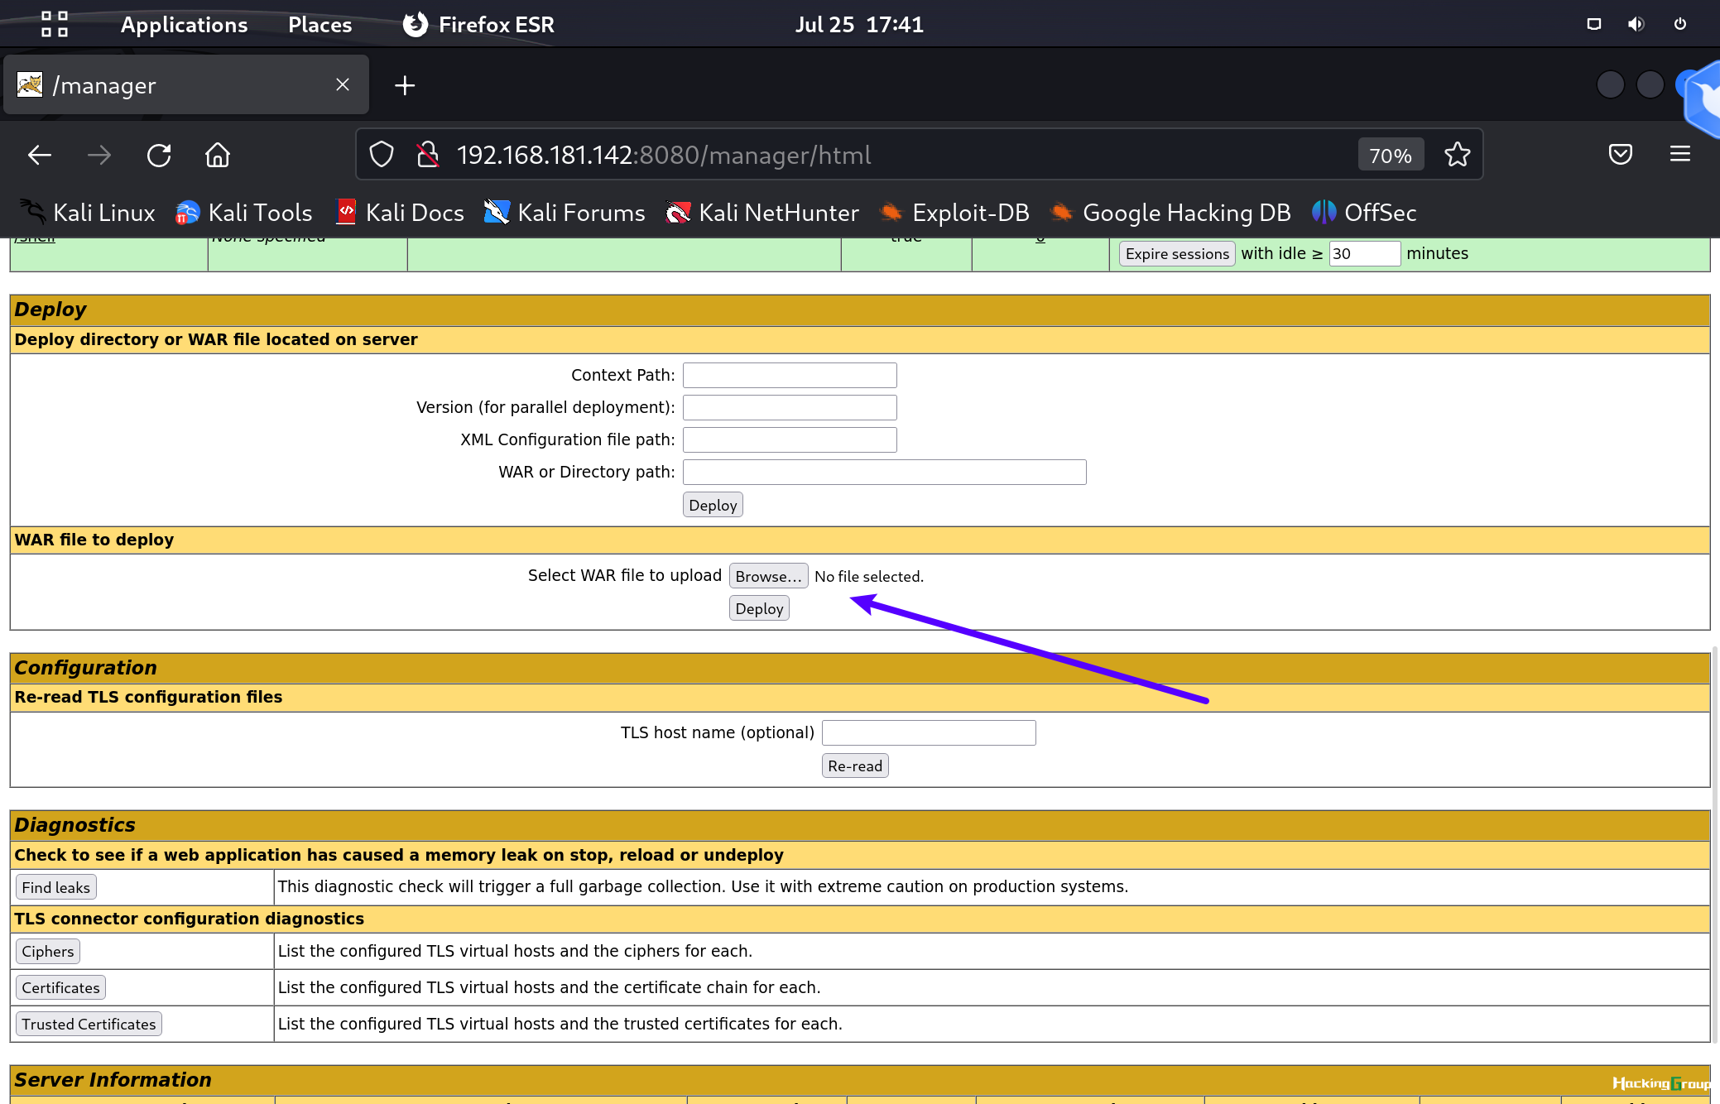Open Kali Docs bookmark

[x=400, y=213]
